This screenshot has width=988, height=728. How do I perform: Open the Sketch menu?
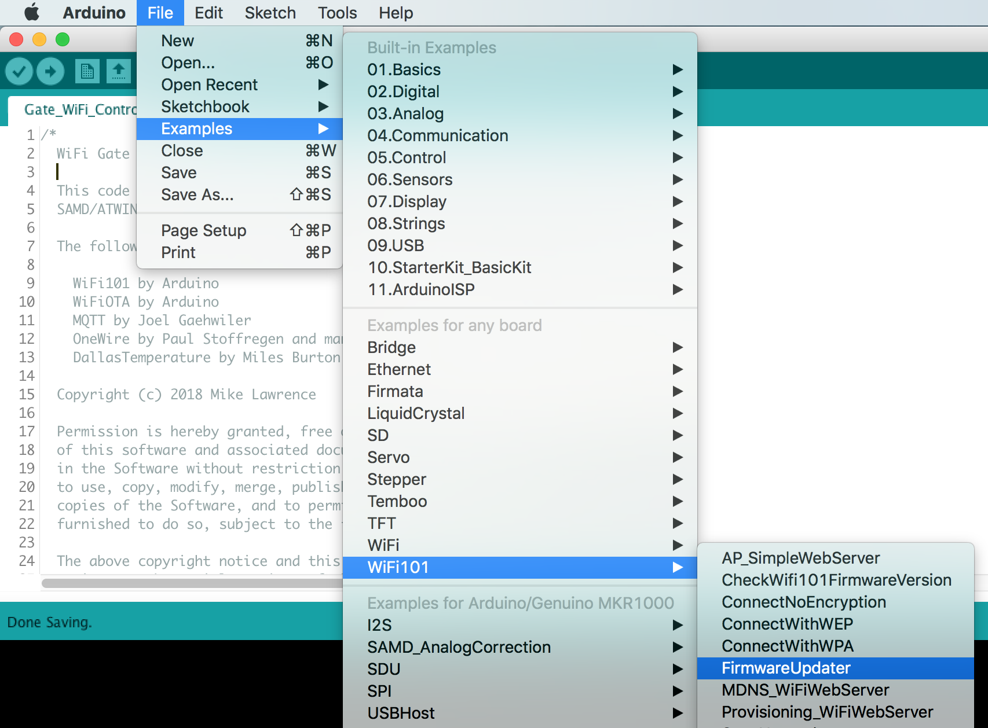[270, 13]
